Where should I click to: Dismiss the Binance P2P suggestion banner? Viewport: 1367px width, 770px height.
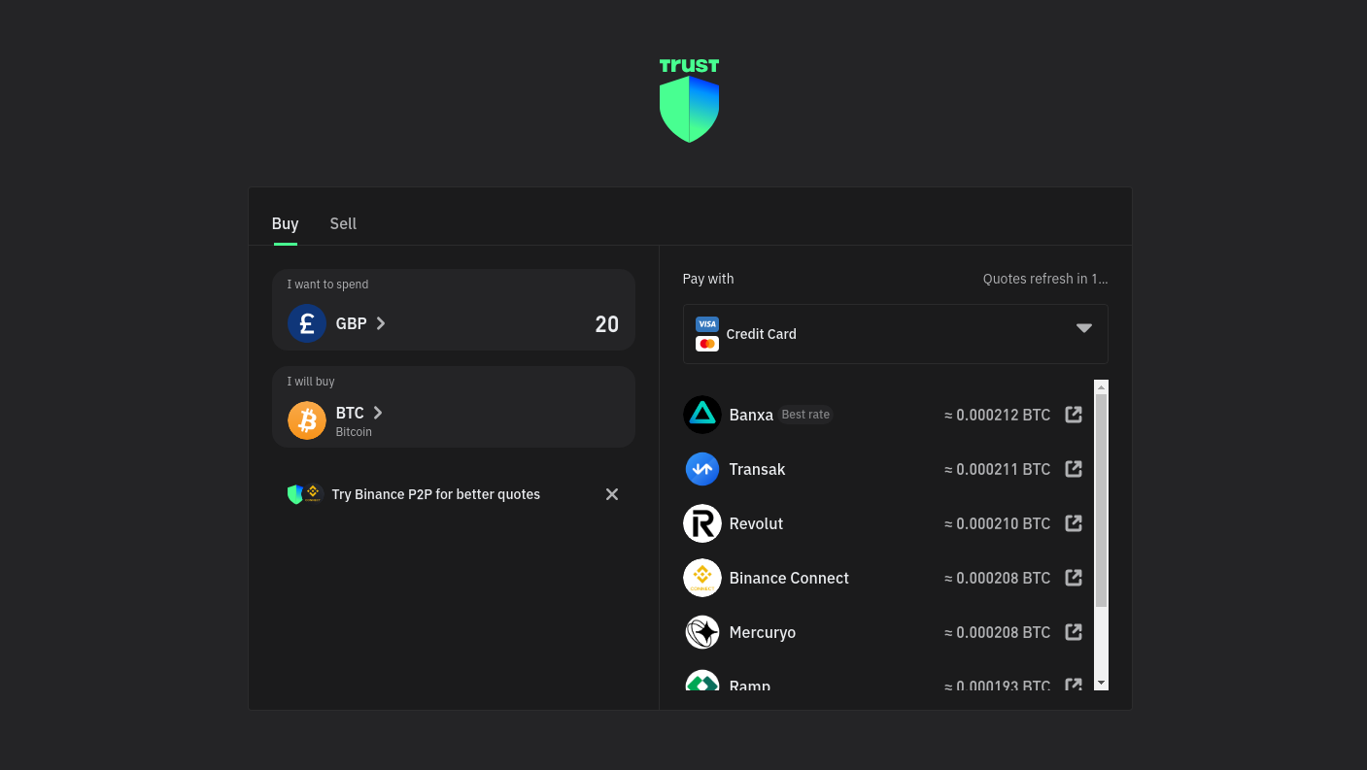[x=611, y=494]
